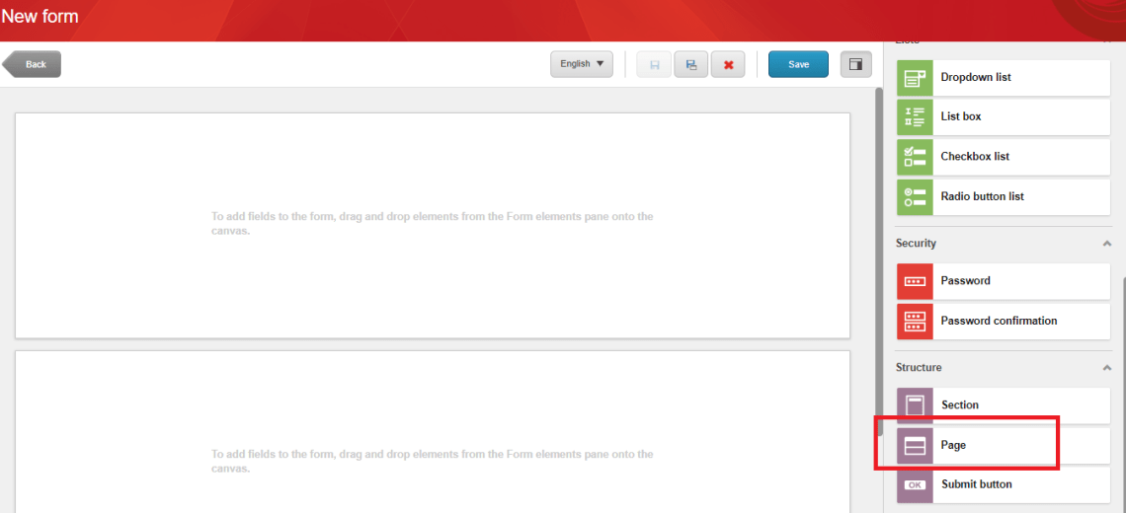Collapse the Structure section chevron
This screenshot has width=1126, height=513.
coord(1106,368)
